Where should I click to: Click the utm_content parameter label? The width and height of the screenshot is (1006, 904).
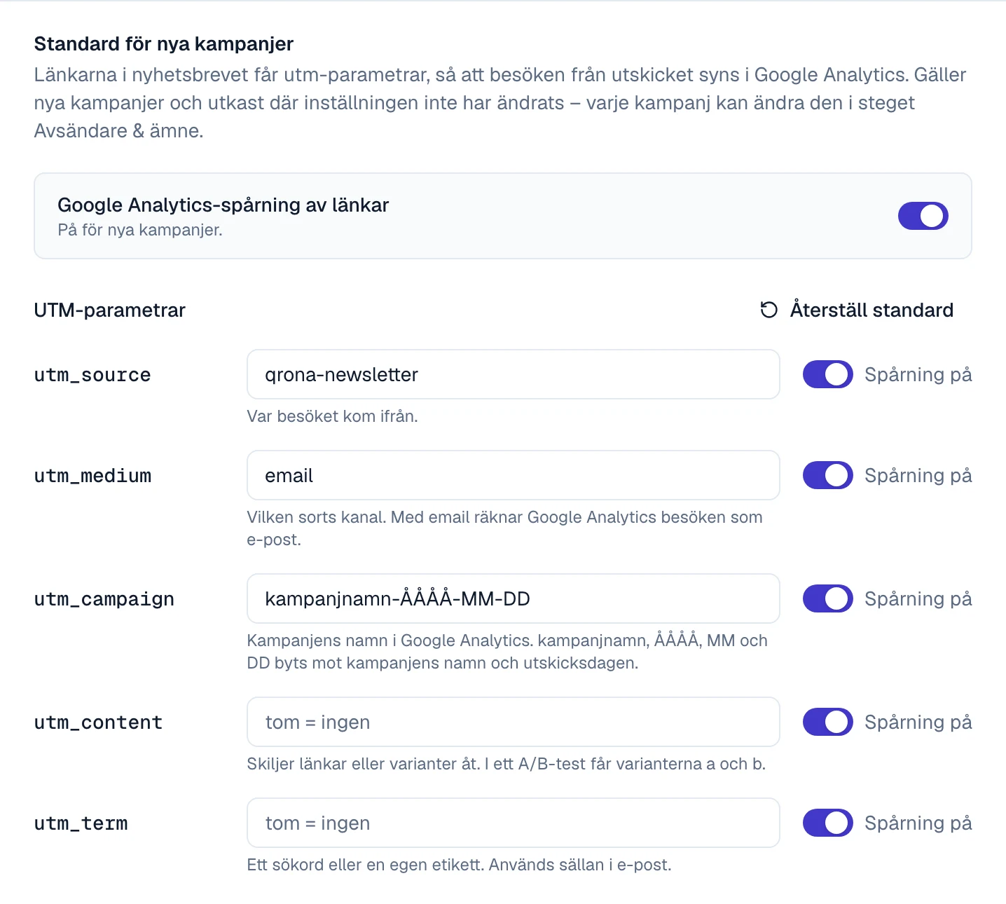(98, 722)
